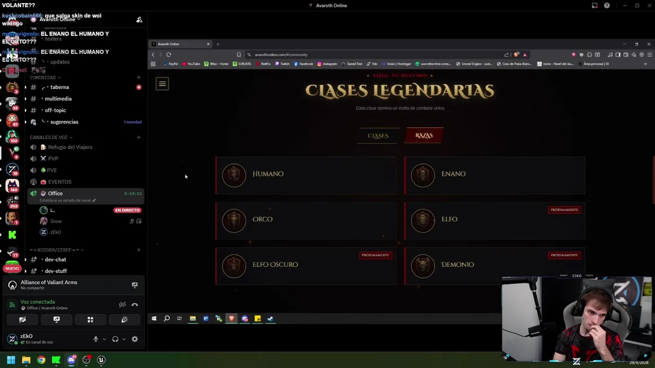Open microphone input options arrow
This screenshot has height=368, width=655.
104,339
